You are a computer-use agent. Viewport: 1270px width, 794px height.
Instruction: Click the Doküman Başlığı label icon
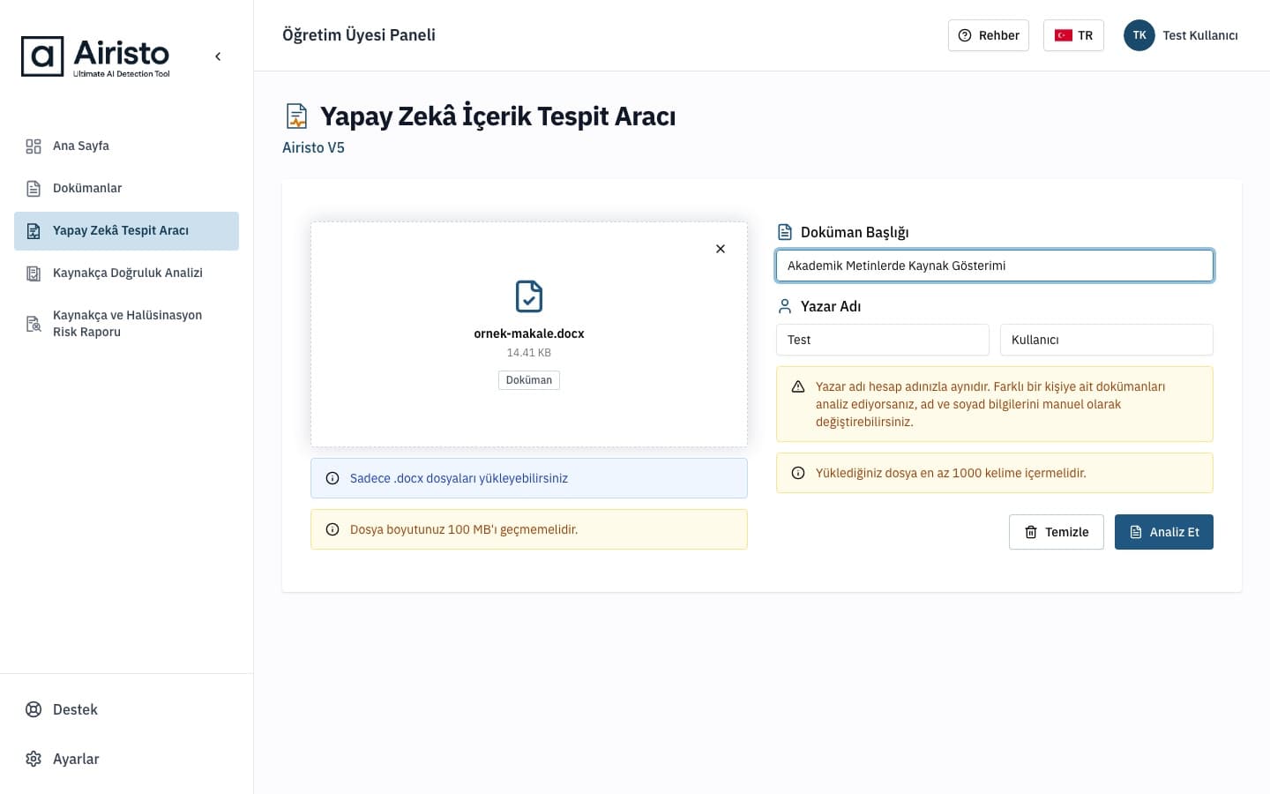(x=785, y=232)
